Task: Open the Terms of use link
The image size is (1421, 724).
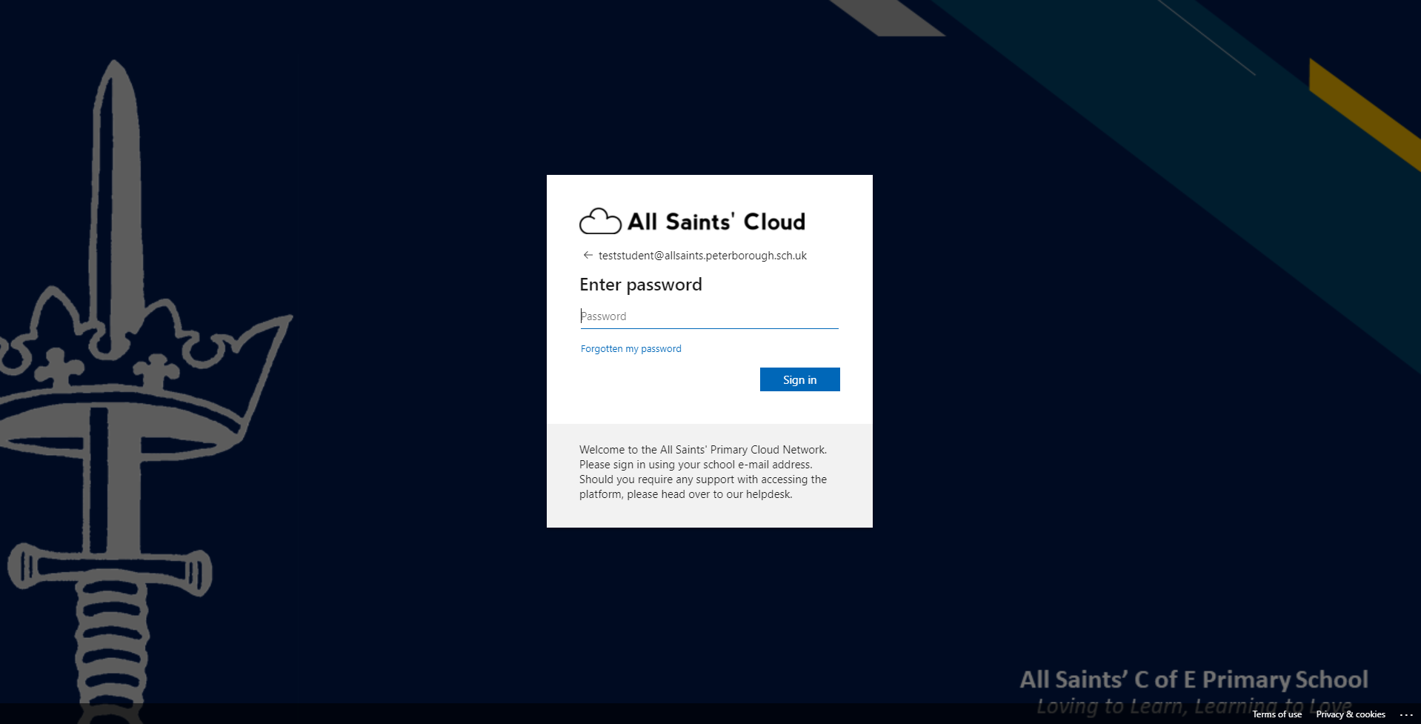Action: tap(1277, 714)
